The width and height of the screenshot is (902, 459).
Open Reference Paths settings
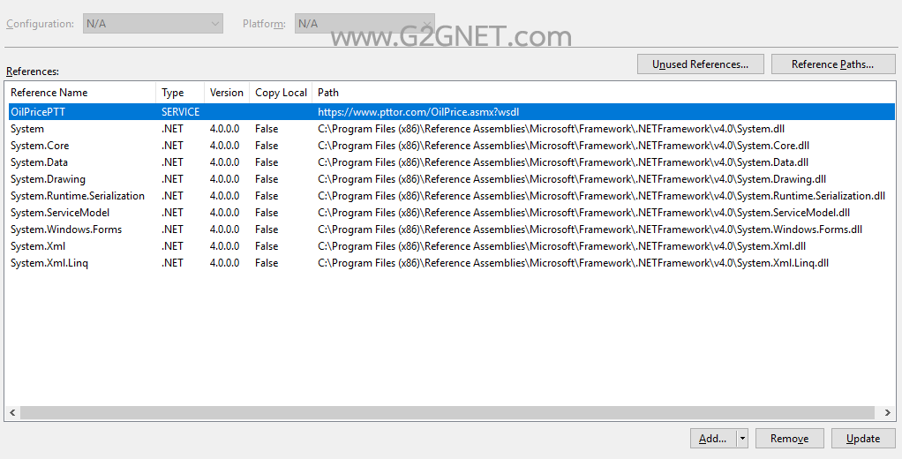point(833,64)
